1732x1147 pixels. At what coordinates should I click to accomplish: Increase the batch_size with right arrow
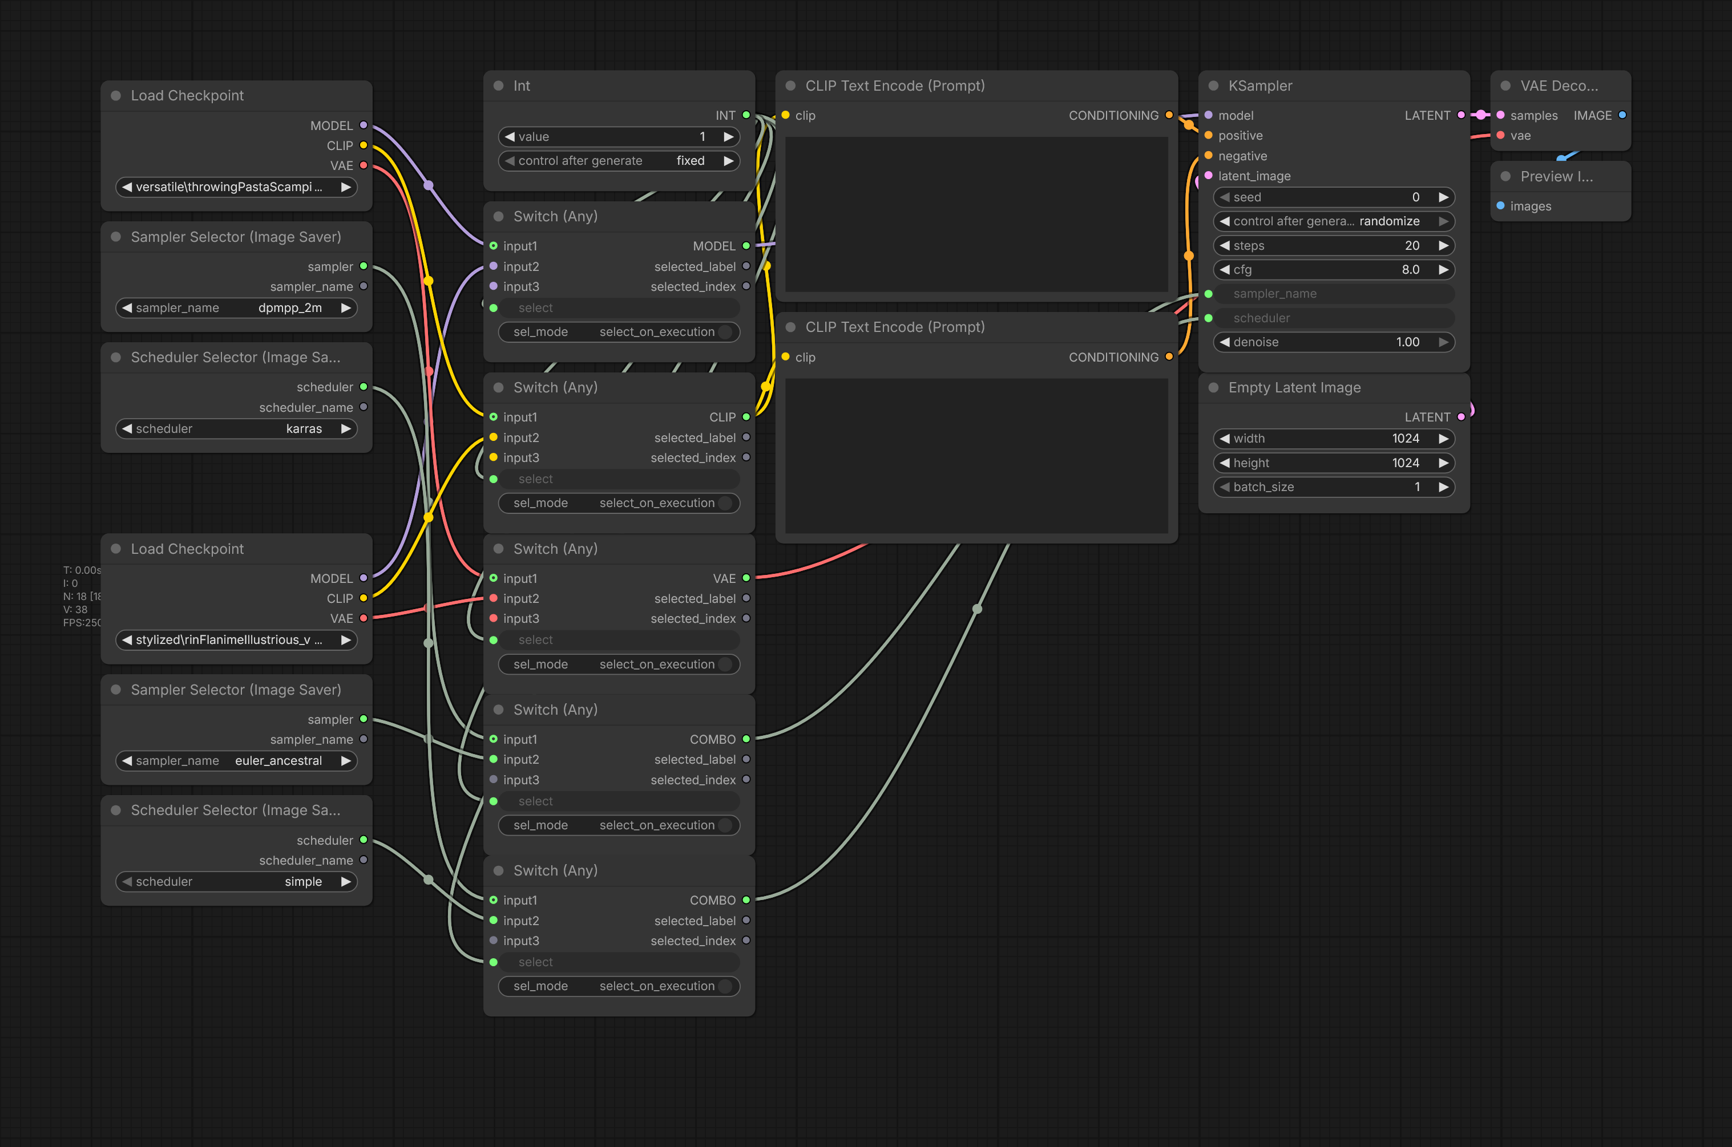(x=1444, y=487)
